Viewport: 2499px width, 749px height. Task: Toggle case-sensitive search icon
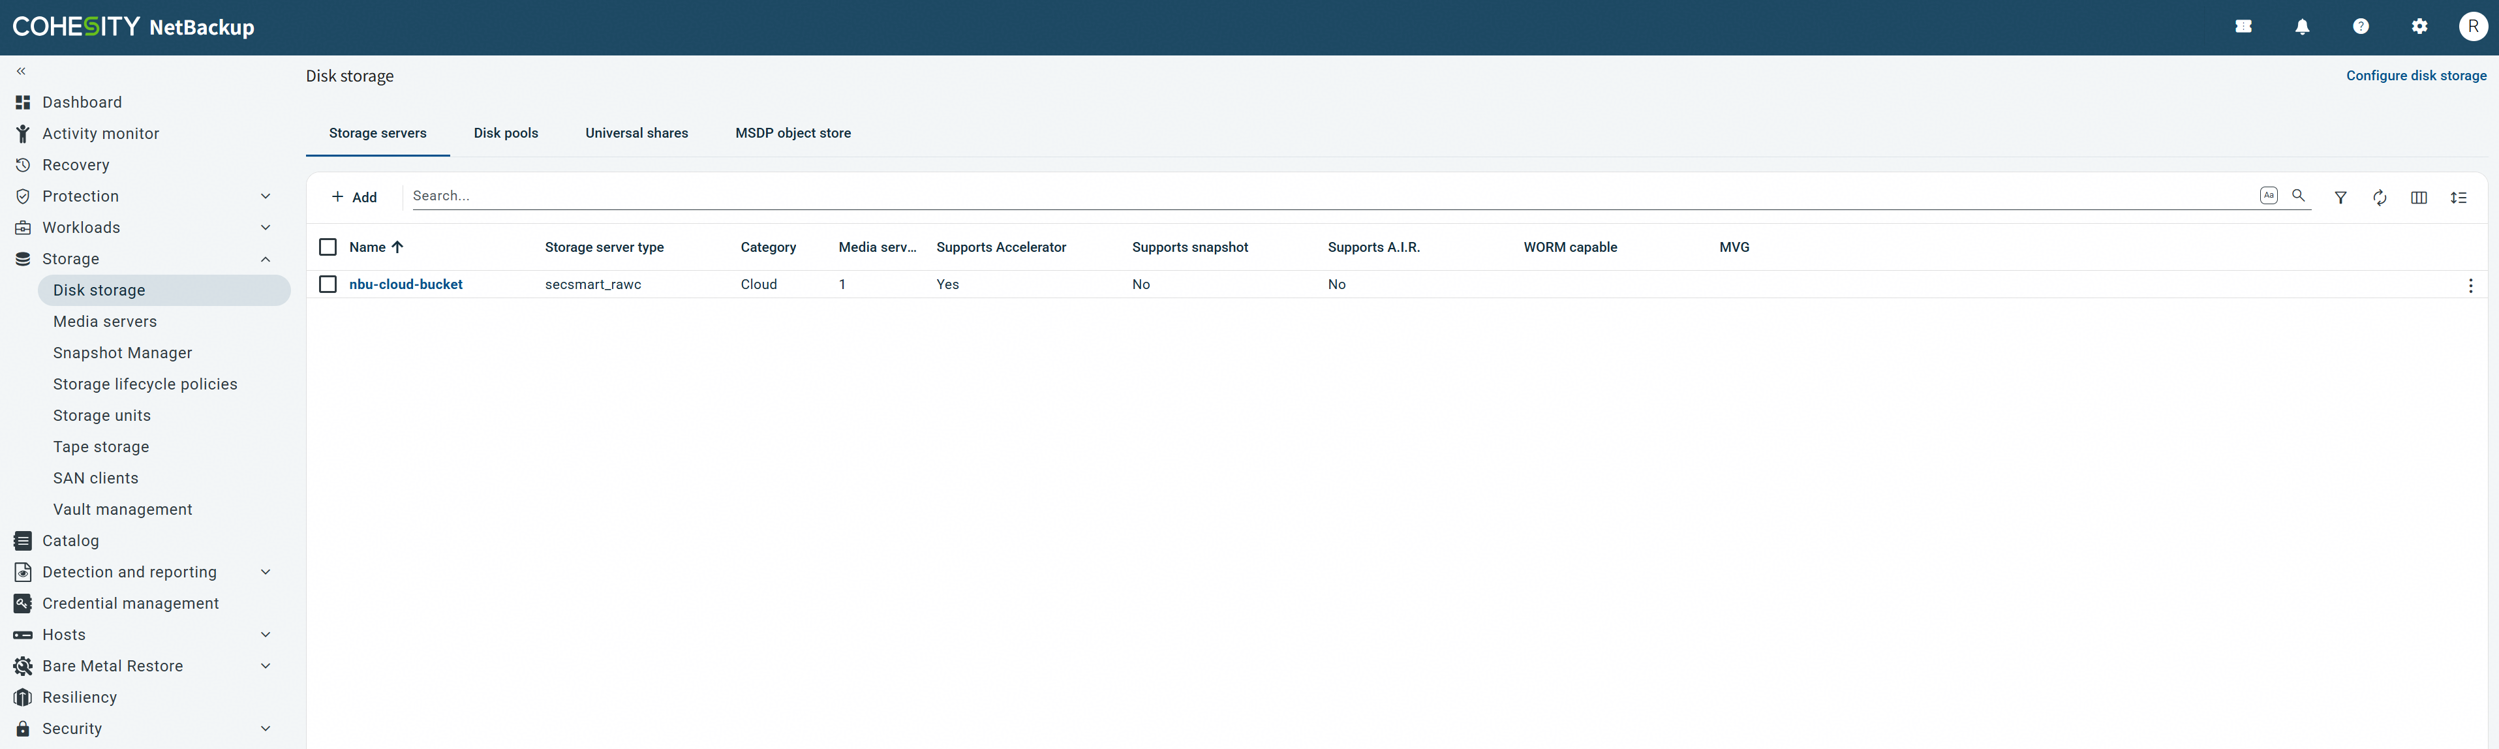(x=2268, y=196)
